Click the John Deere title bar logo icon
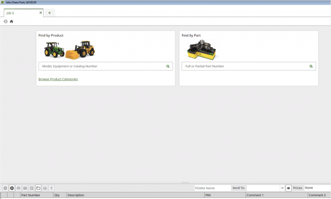Viewport: 331px width, 199px height. (2, 2)
